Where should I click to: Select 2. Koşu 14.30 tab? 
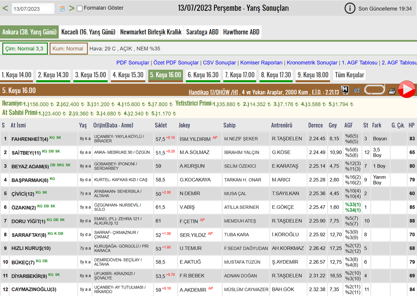coord(53,75)
